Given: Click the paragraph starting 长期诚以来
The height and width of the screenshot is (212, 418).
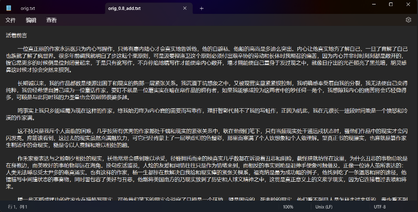Looking at the screenshot, I should (207, 90).
